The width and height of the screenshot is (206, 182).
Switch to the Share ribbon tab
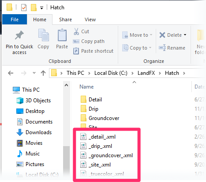(65, 19)
